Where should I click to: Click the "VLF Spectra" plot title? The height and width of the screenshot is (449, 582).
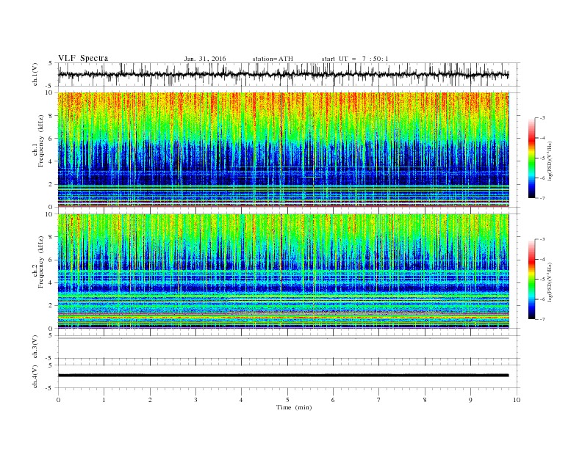[x=83, y=58]
